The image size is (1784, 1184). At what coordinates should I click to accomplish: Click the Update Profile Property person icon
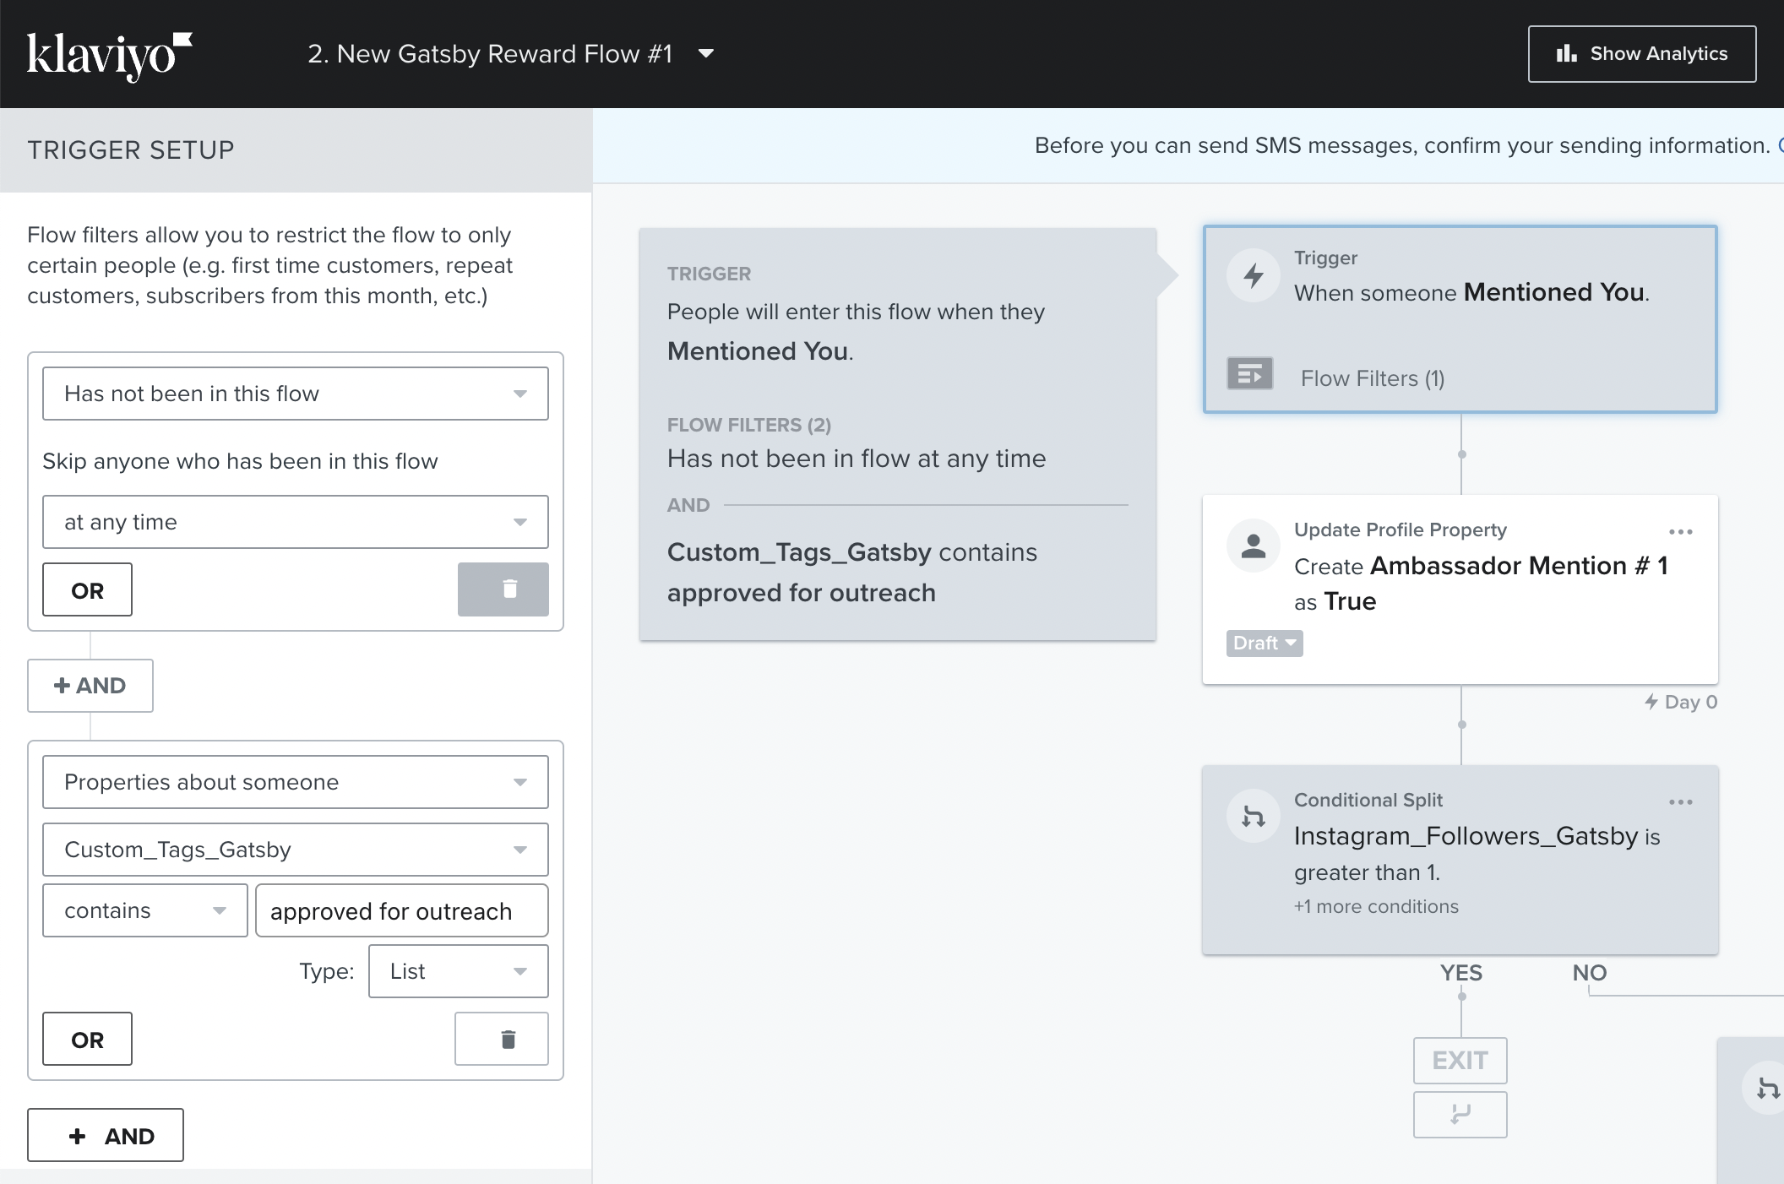point(1254,546)
